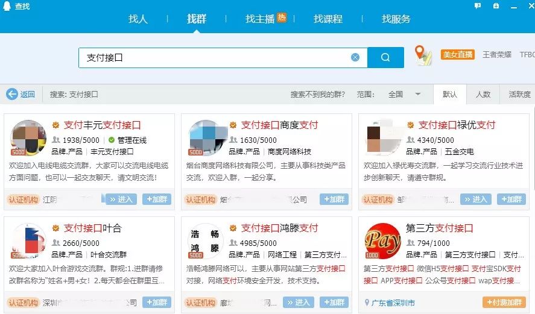Switch to the 找人 tab
The image size is (535, 314).
[138, 19]
